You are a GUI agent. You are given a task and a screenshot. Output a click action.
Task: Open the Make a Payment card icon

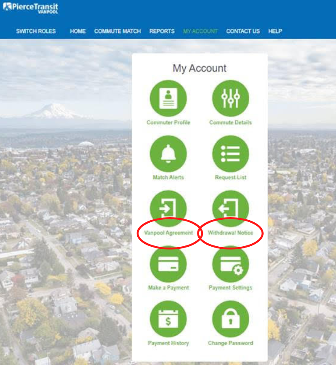point(168,264)
